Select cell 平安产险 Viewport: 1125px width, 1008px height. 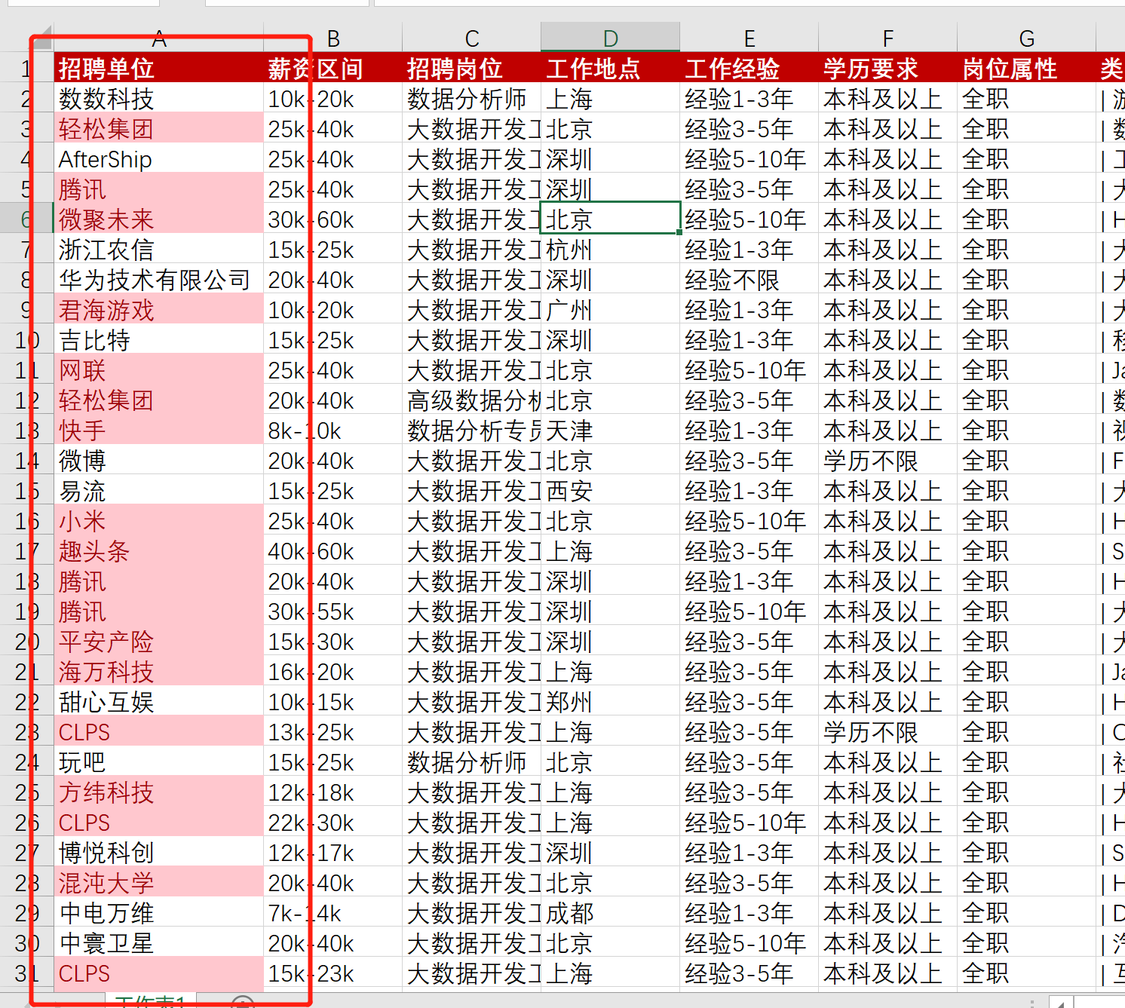[x=158, y=642]
